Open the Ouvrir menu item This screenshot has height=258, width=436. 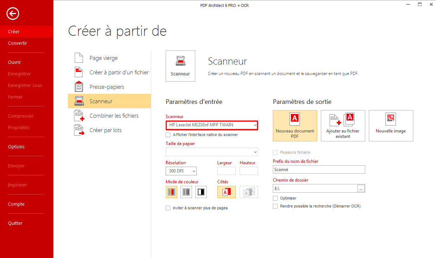click(14, 62)
